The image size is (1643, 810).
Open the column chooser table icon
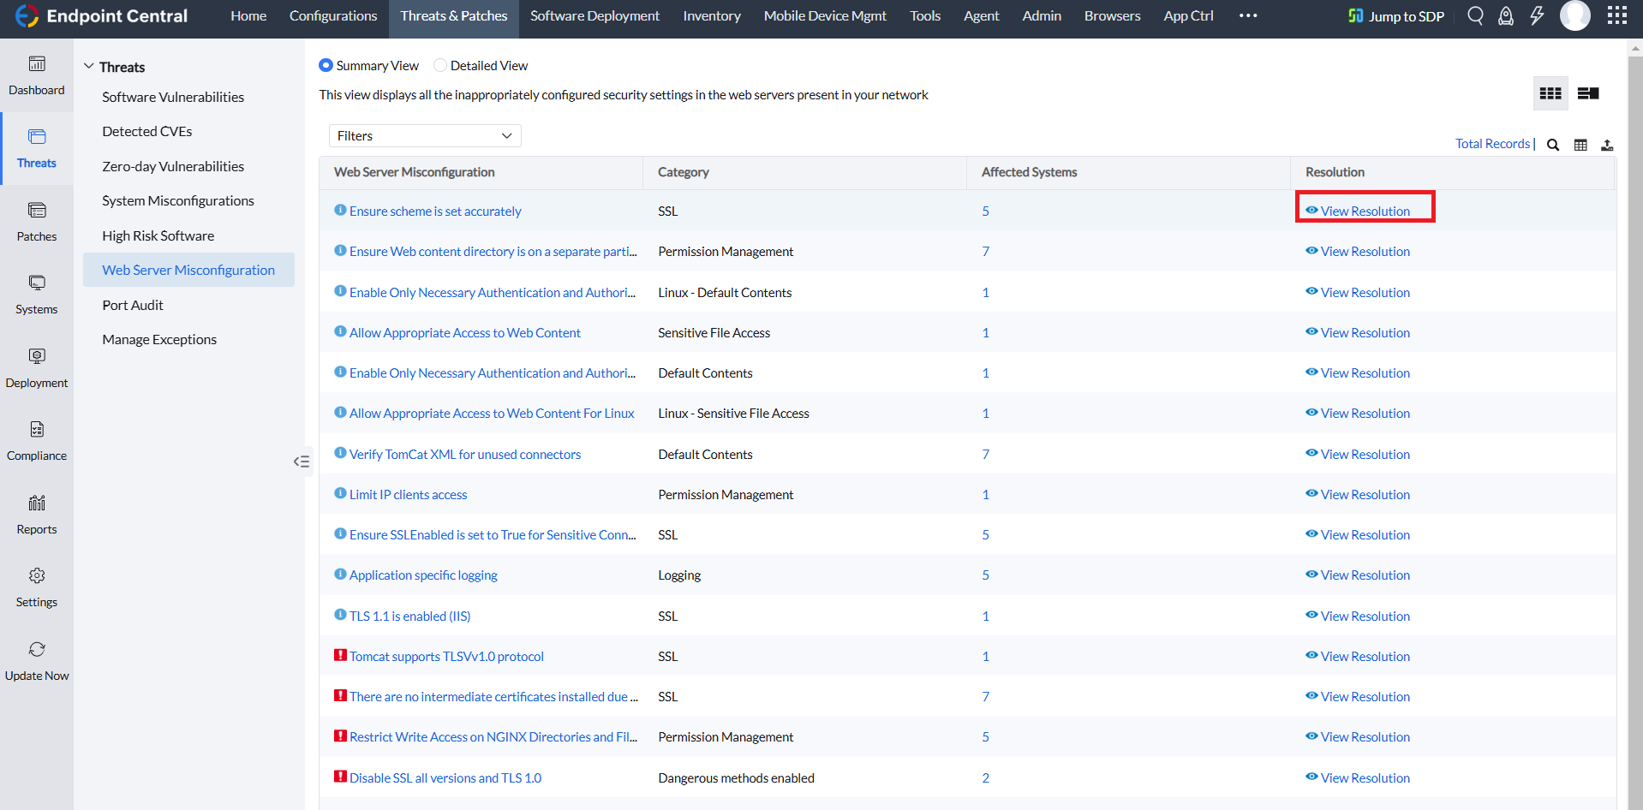coord(1580,145)
